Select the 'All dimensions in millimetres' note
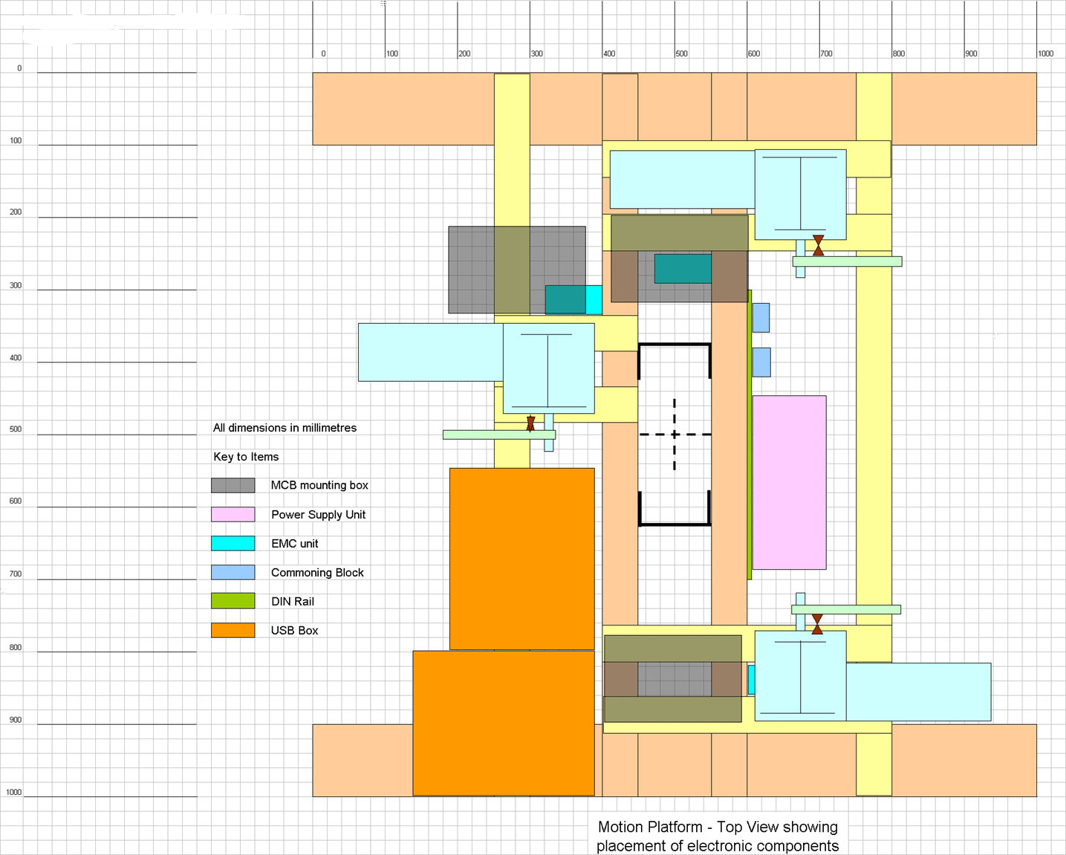The image size is (1066, 855). (x=285, y=428)
